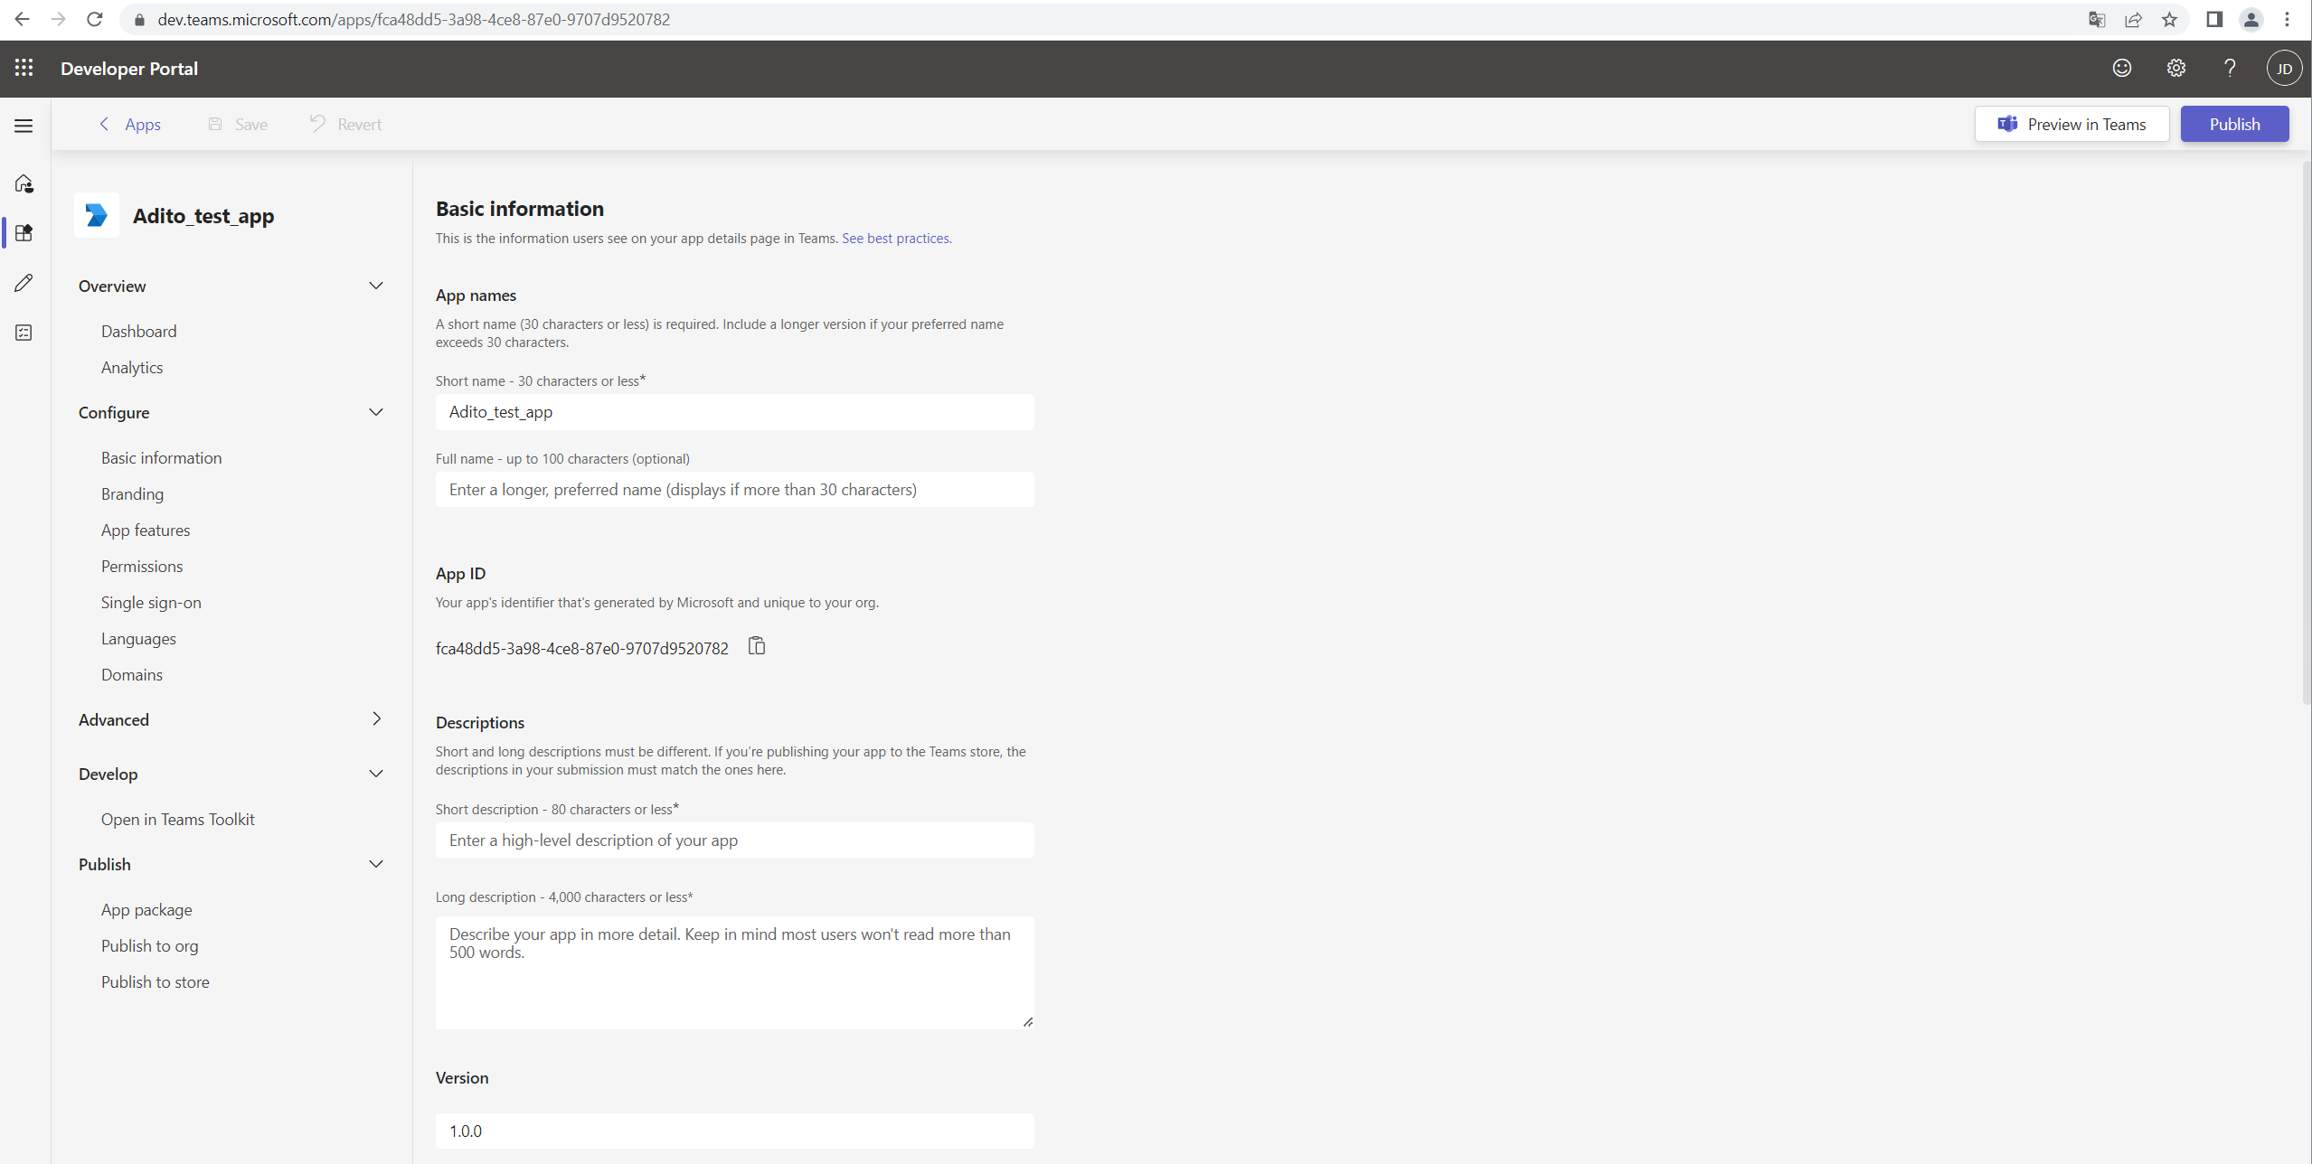Open the feedback smiley icon
The height and width of the screenshot is (1164, 2312).
point(2122,68)
